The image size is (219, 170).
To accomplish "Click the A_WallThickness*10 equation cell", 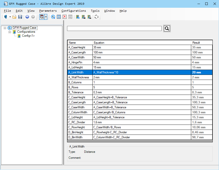I will click(142, 72).
